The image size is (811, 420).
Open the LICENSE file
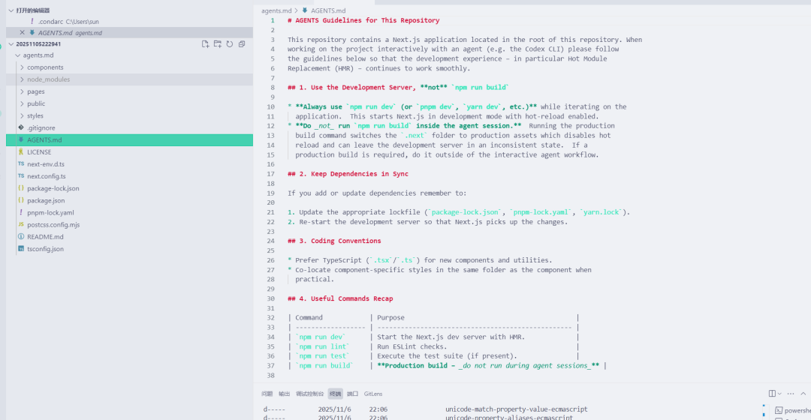[129, 152]
